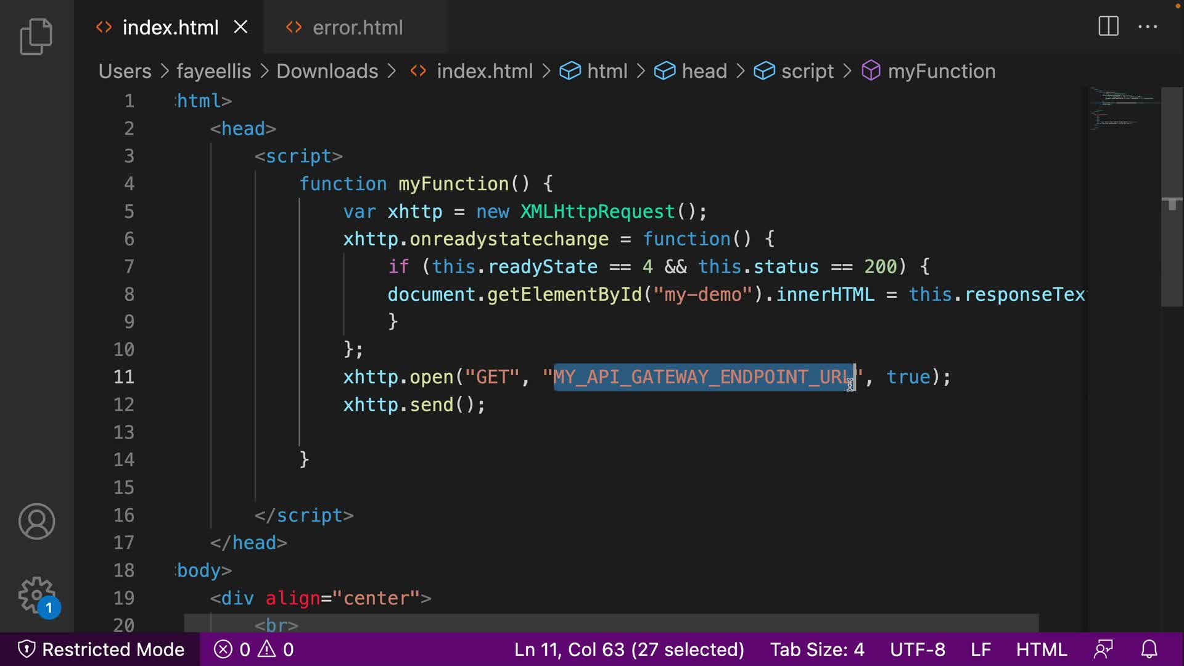Open notifications bell in status bar

coord(1149,649)
